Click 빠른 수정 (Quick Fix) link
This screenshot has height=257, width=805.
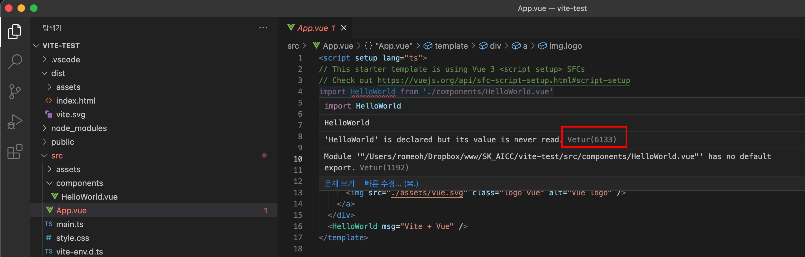(x=391, y=184)
